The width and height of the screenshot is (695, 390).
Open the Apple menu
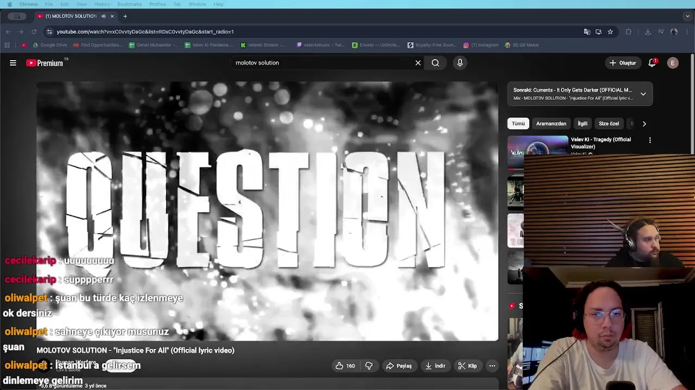click(9, 4)
